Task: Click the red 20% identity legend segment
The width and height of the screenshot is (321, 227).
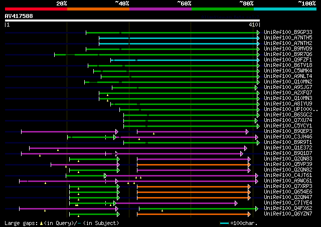Action: pyautogui.click(x=36, y=9)
